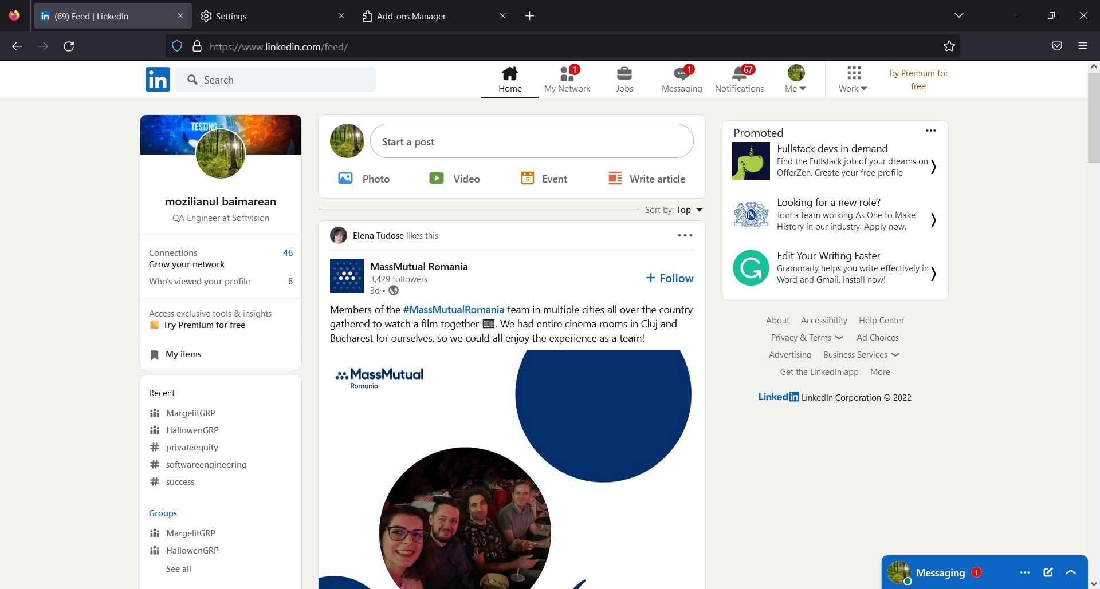Open the Me menu dropdown
Image resolution: width=1100 pixels, height=589 pixels.
(x=795, y=79)
